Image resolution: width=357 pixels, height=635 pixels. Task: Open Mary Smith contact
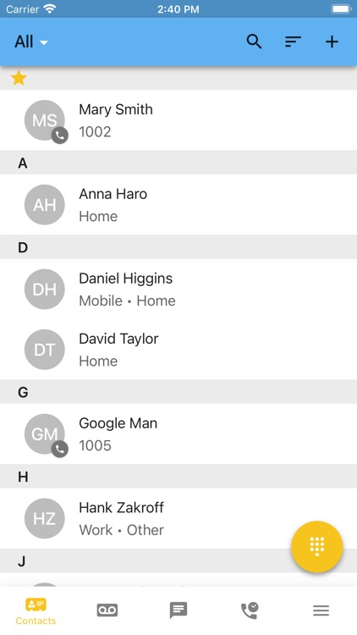click(x=178, y=120)
